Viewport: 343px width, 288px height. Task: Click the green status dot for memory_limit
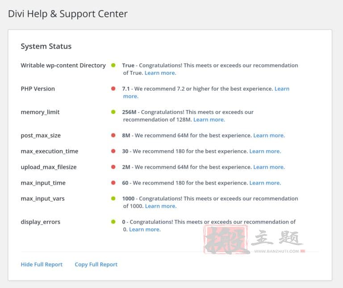(x=113, y=112)
